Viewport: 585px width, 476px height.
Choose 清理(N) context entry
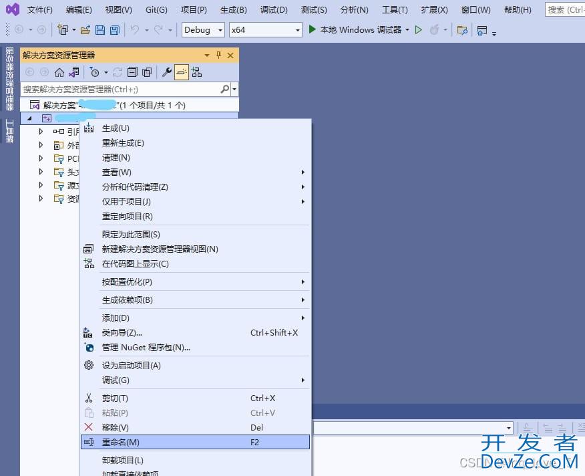point(195,158)
